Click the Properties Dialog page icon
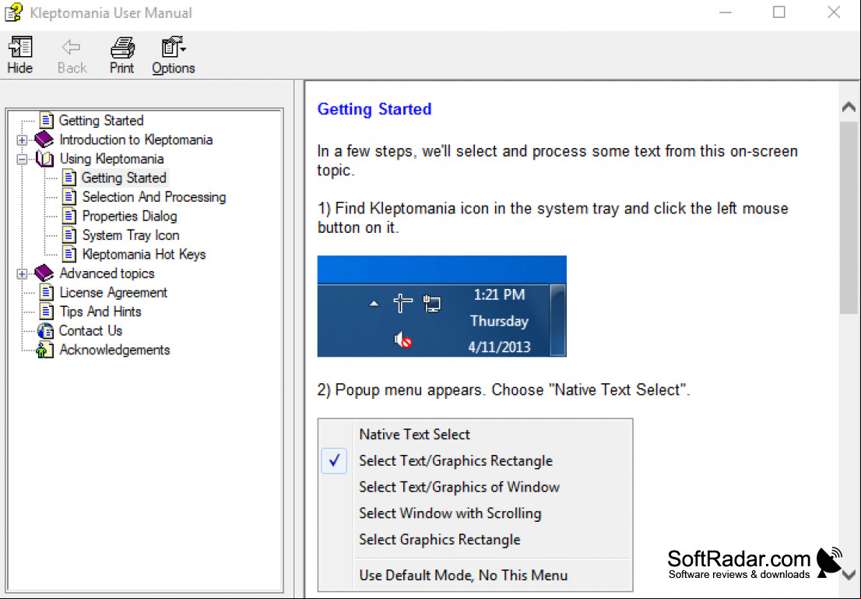This screenshot has width=861, height=599. [x=69, y=216]
